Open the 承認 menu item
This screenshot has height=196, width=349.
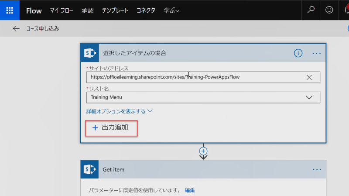pos(88,10)
